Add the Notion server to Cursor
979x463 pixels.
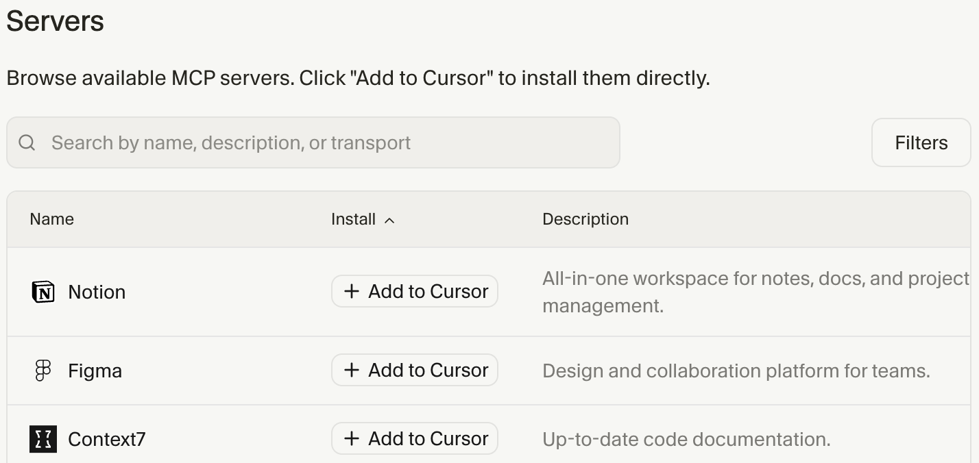415,291
